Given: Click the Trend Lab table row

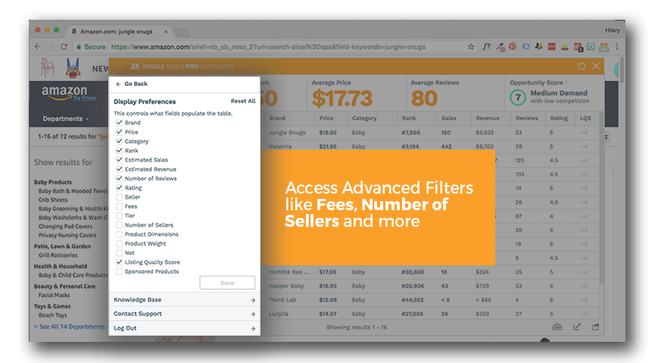Looking at the screenshot, I should tap(432, 300).
